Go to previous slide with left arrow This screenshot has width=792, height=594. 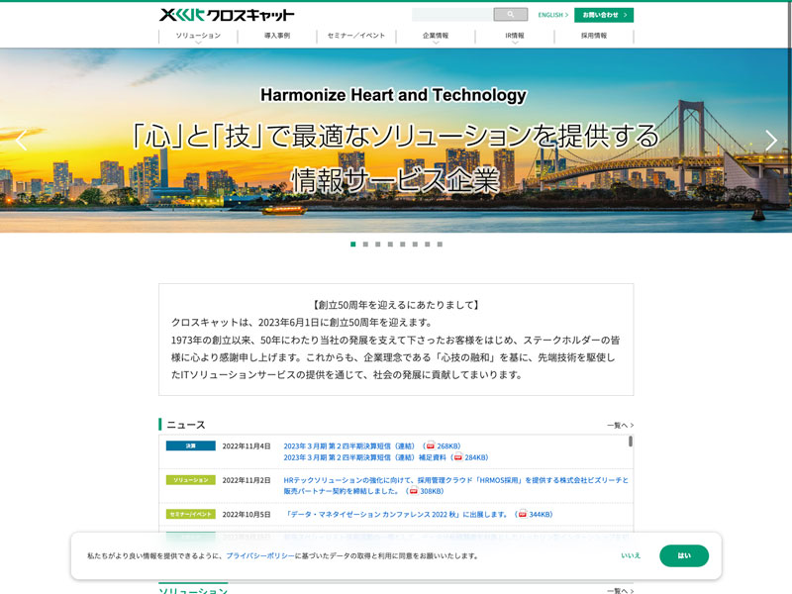click(x=21, y=141)
